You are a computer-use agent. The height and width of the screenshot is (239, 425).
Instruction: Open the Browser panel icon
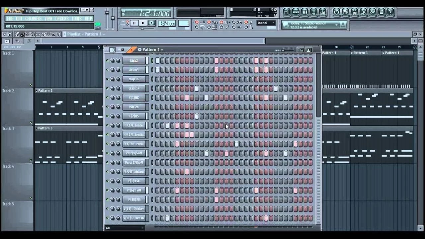313,12
